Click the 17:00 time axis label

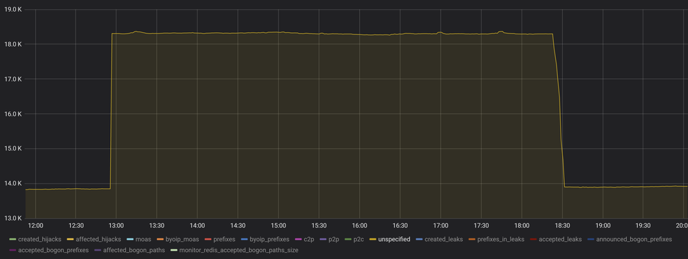pyautogui.click(x=440, y=226)
